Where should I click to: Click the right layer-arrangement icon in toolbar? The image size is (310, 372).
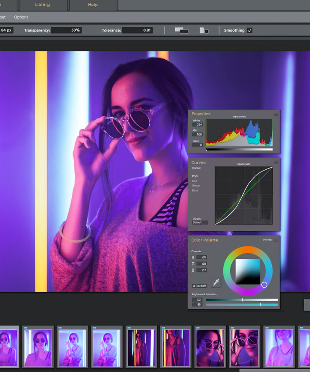[204, 30]
